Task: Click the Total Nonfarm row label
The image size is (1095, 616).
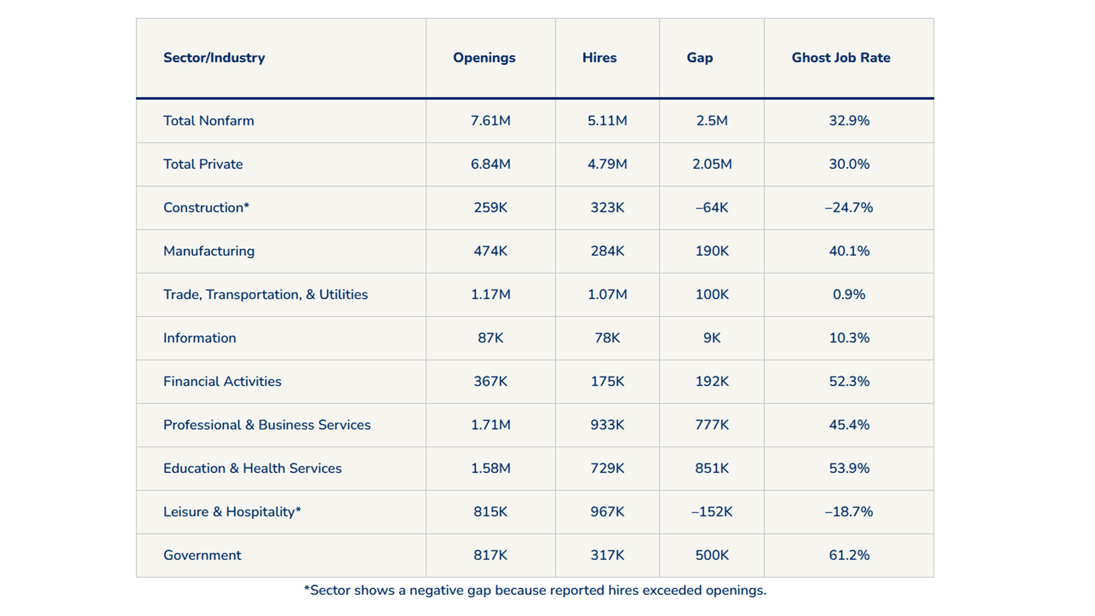Action: click(209, 121)
